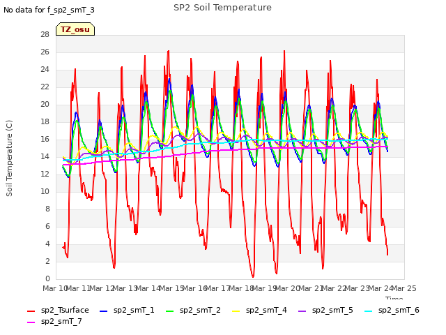Toggle sp2_smT_6 legend entry
The height and width of the screenshot is (335, 446).
(x=392, y=310)
